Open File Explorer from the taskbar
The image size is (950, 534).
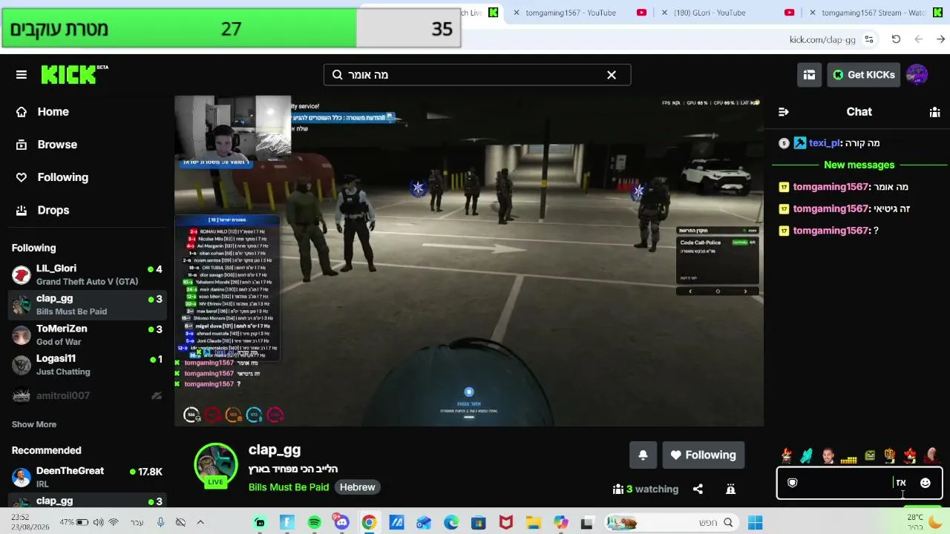click(533, 523)
